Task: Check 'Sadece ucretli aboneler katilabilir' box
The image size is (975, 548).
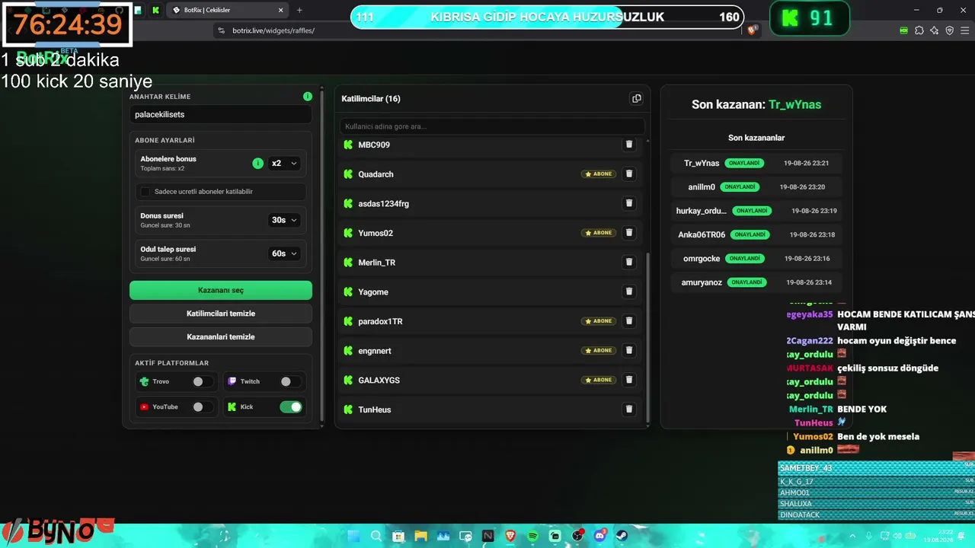Action: point(145,192)
